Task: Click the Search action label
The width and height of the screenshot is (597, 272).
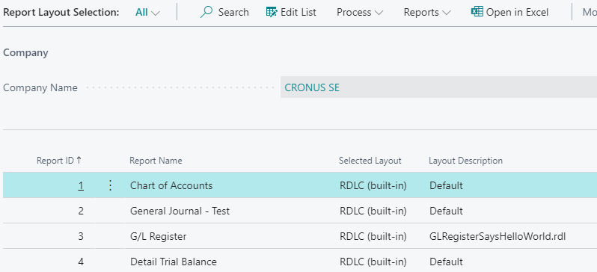Action: 233,12
